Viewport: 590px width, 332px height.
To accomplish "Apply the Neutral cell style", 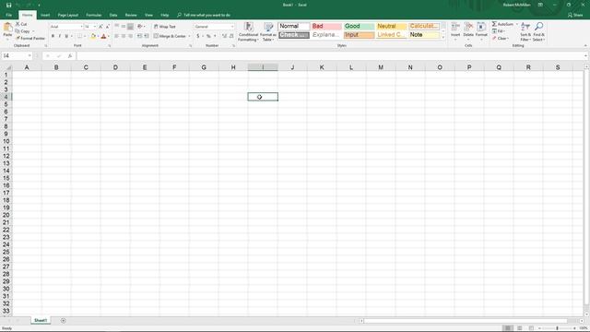I will 391,26.
